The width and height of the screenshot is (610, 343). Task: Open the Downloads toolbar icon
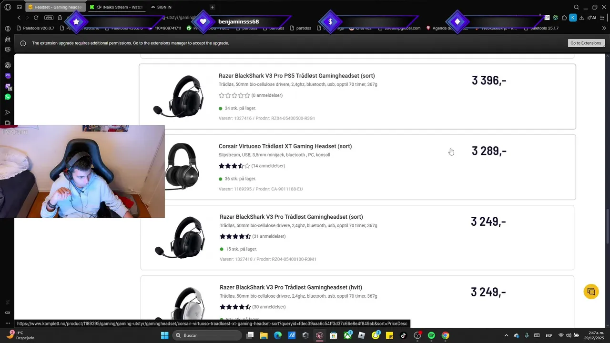(x=581, y=18)
